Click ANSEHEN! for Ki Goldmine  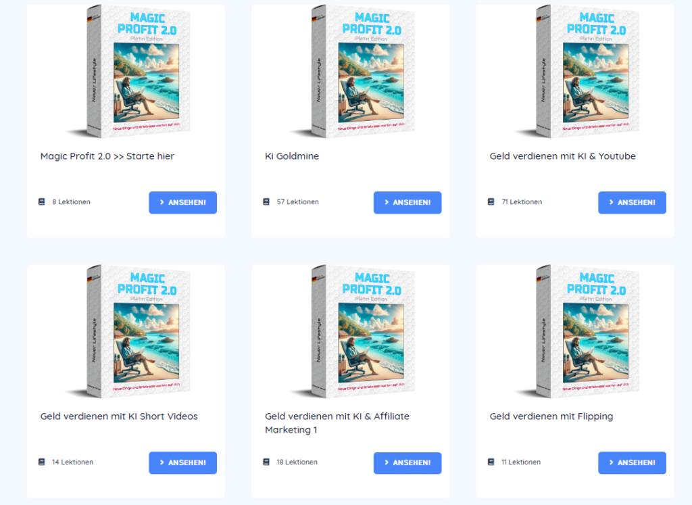(407, 203)
